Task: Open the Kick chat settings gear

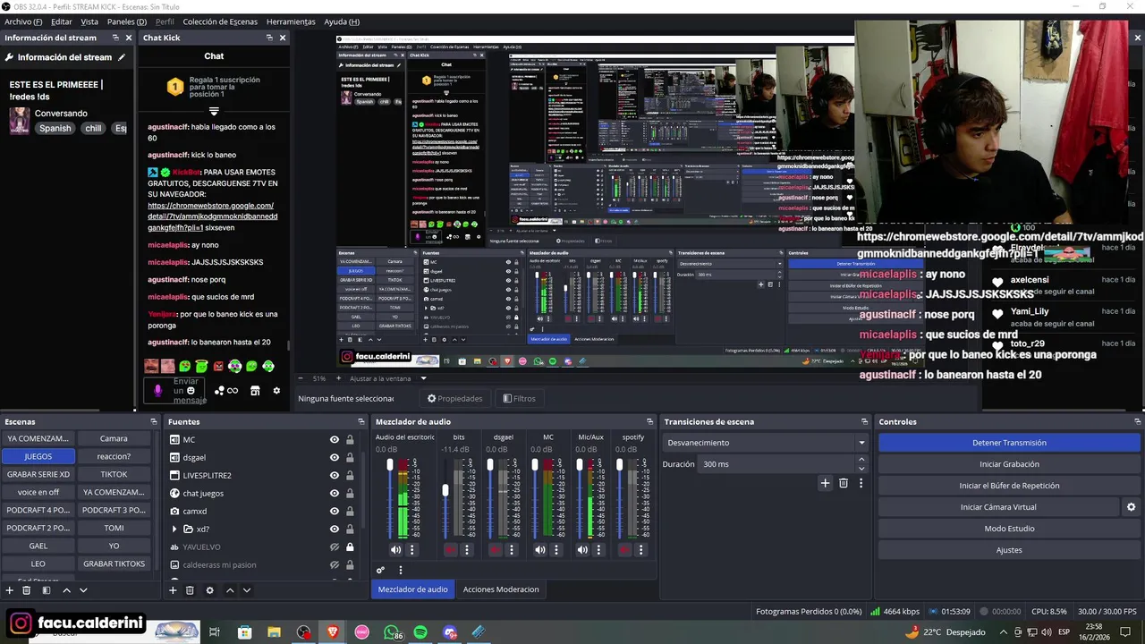Action: (x=276, y=391)
